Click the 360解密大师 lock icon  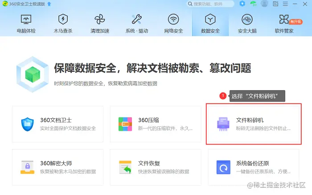coord(27,167)
